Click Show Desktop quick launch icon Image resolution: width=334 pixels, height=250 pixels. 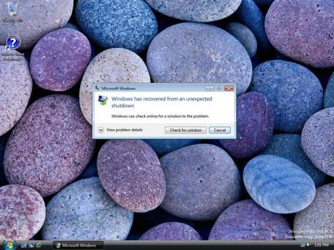coord(24,245)
